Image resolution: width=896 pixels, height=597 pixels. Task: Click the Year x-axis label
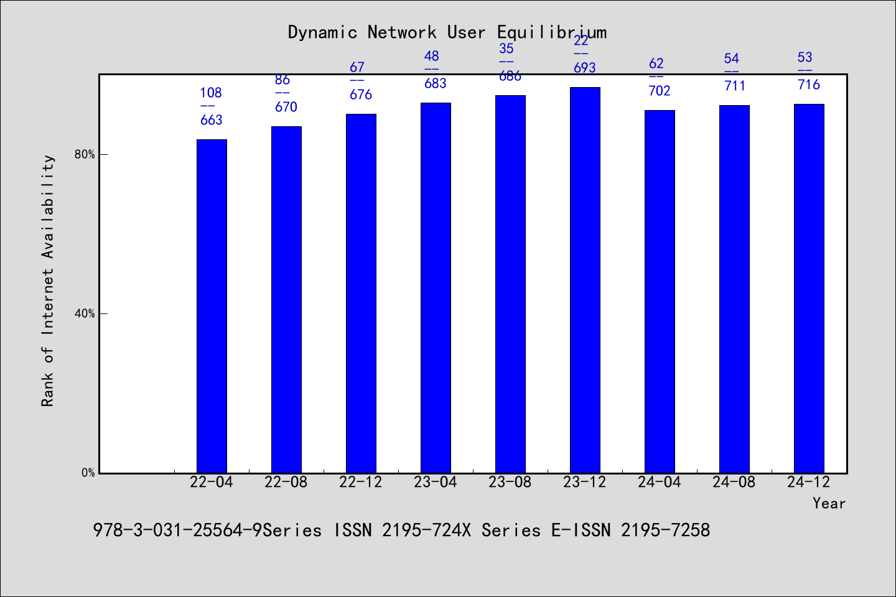829,503
